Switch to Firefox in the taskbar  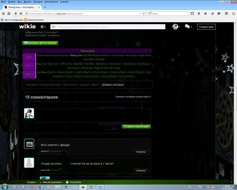pos(83,187)
